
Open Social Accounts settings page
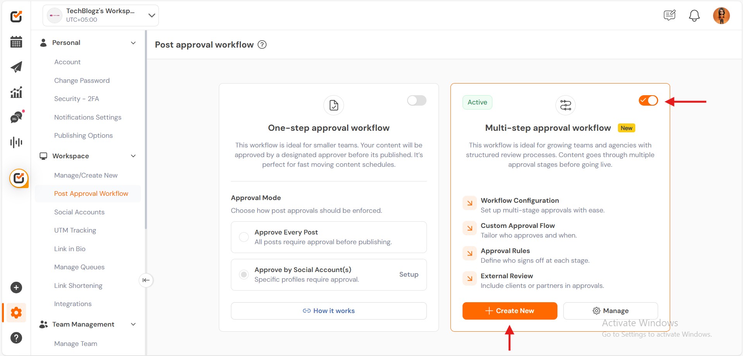click(79, 212)
